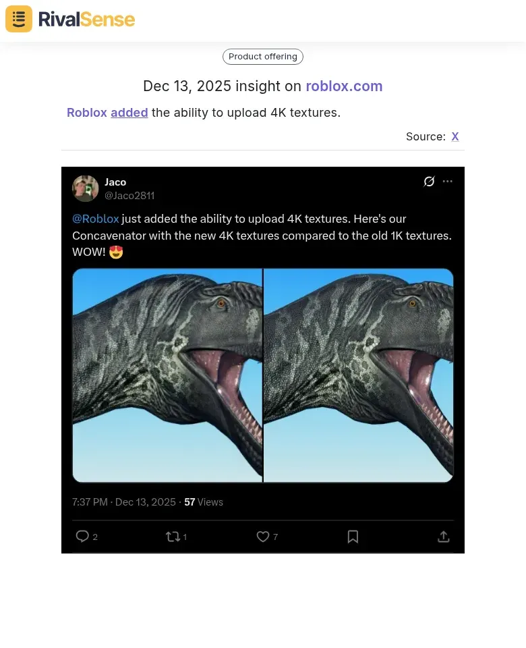The height and width of the screenshot is (648, 526).
Task: Like the tweet with the heart icon
Action: 262,537
